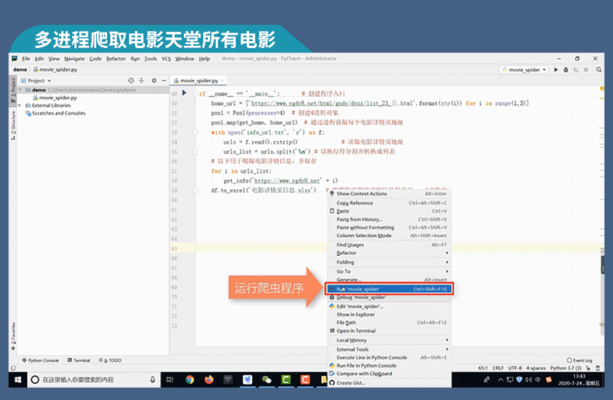This screenshot has width=613, height=400.
Task: Click the run gutter arrow on line 49
Action: (184, 93)
